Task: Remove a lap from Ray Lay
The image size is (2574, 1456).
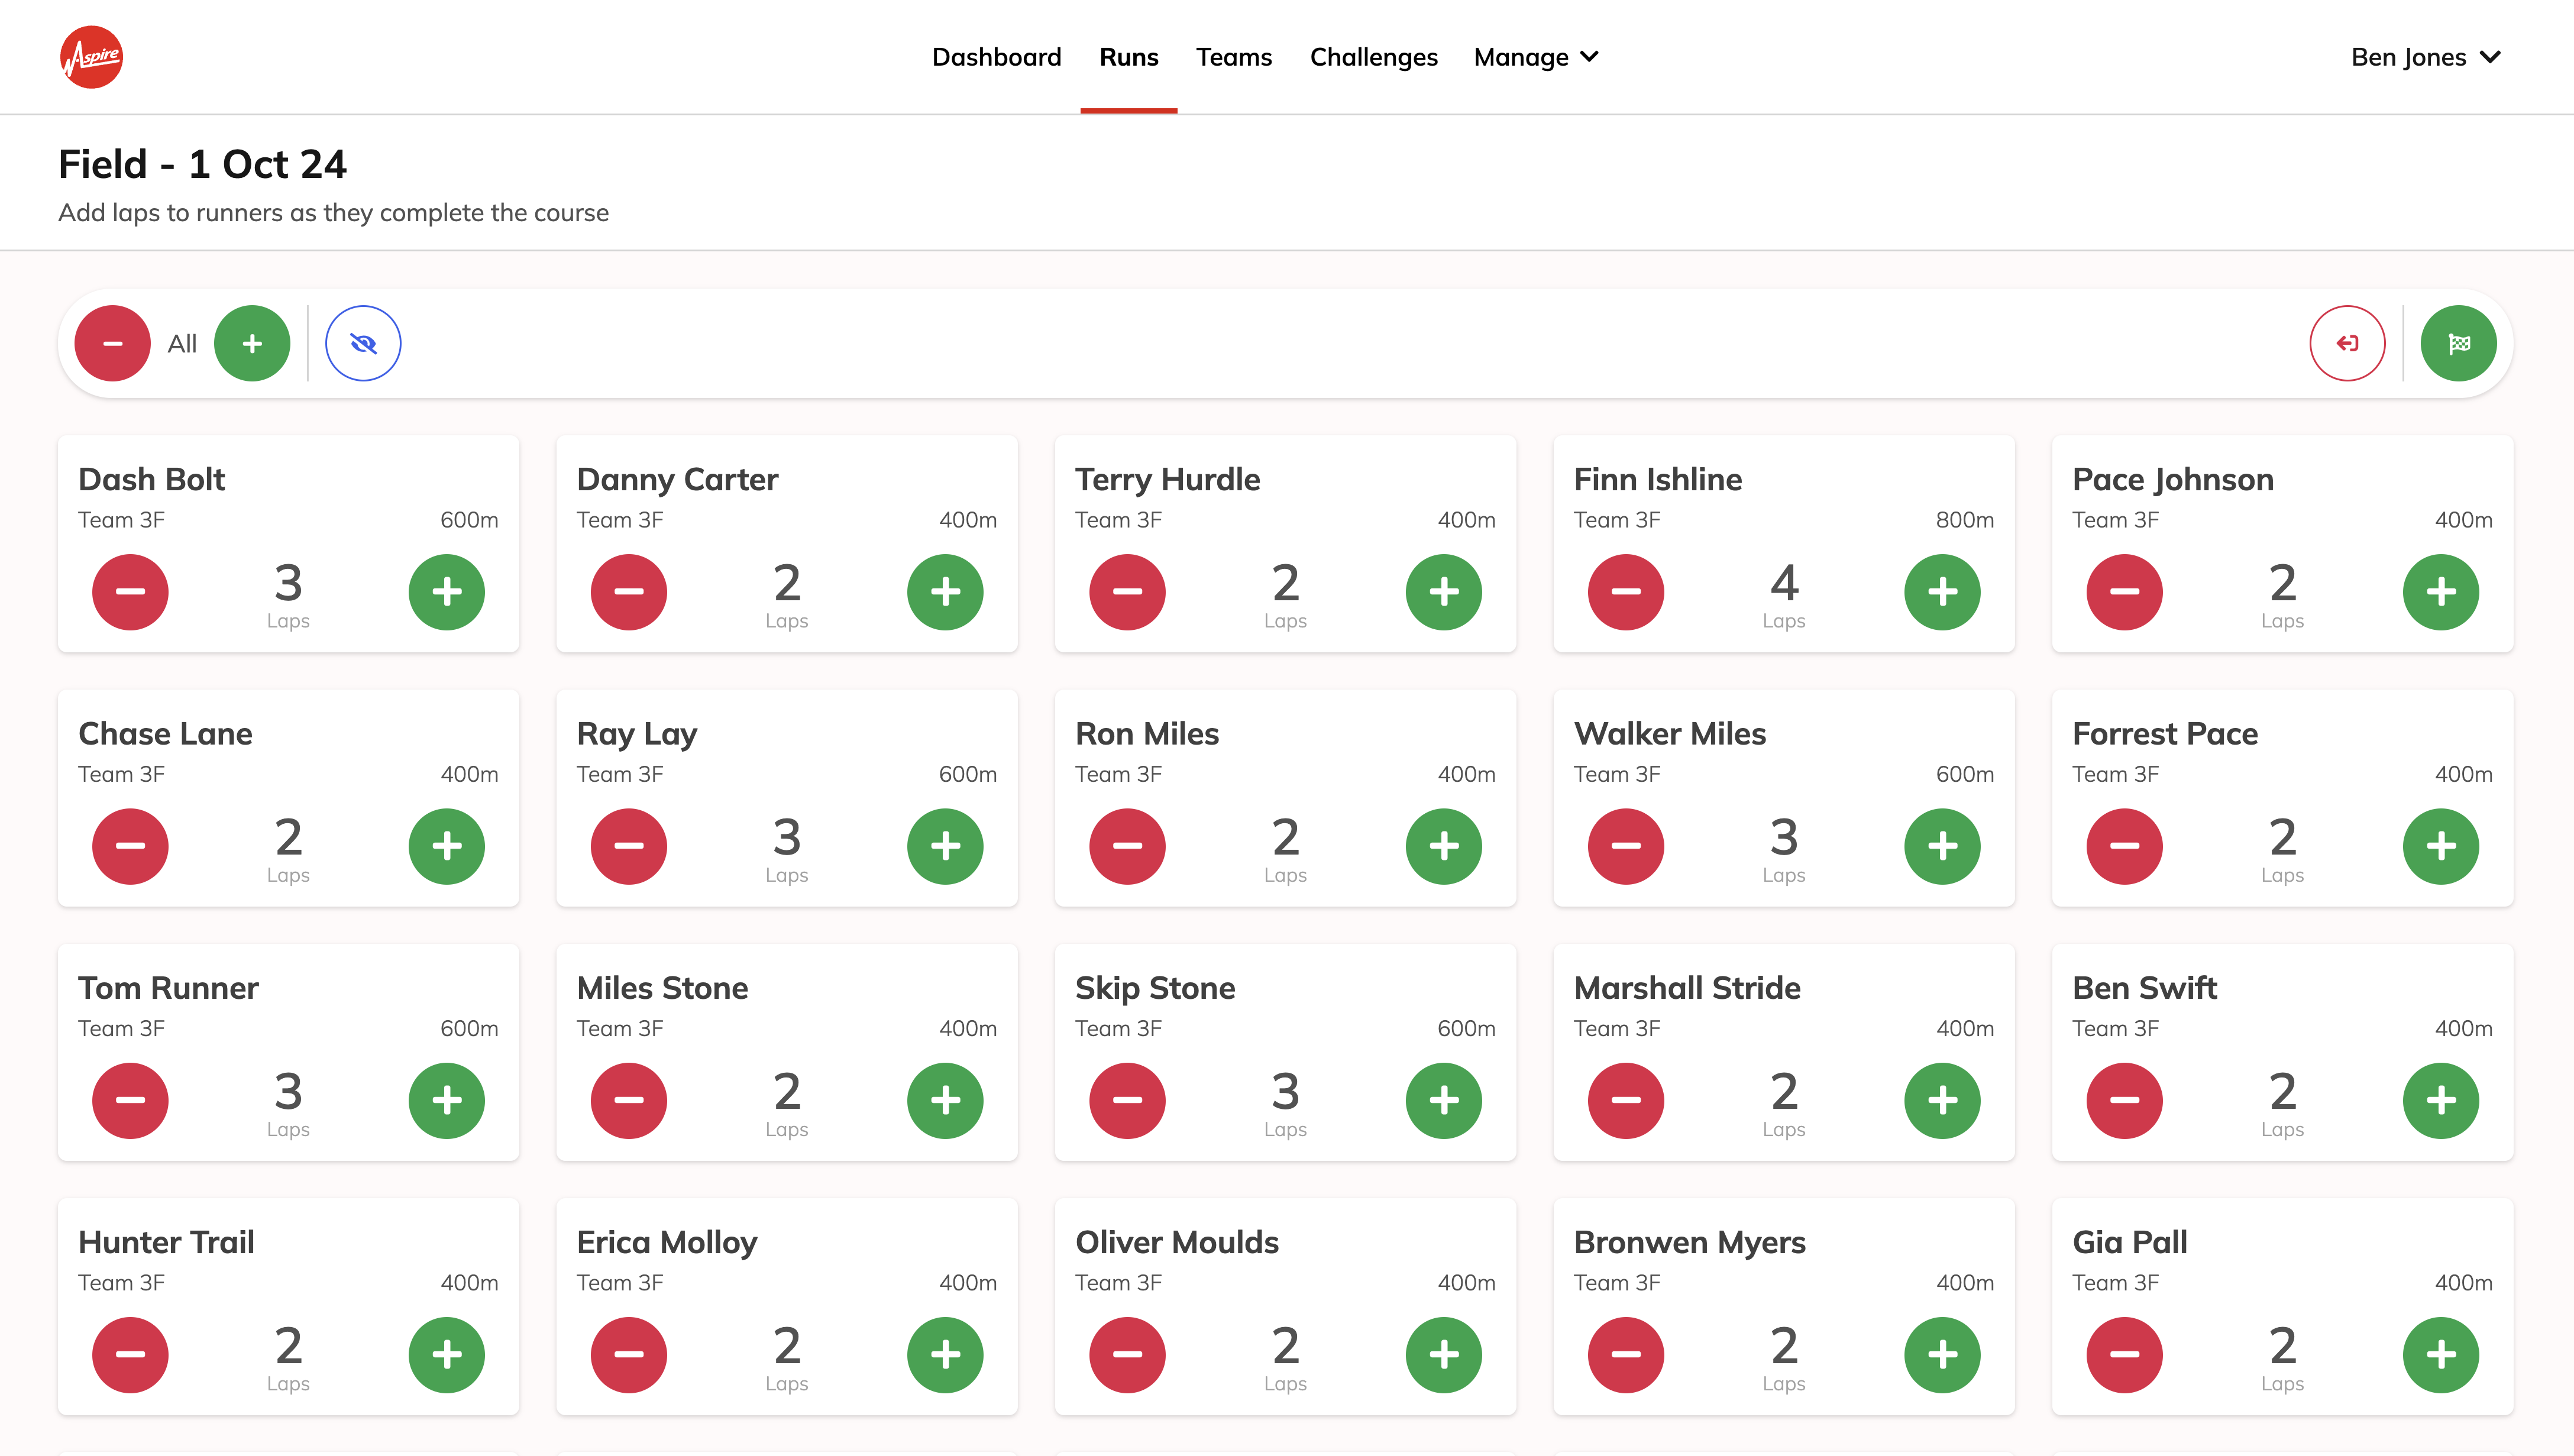Action: (629, 846)
